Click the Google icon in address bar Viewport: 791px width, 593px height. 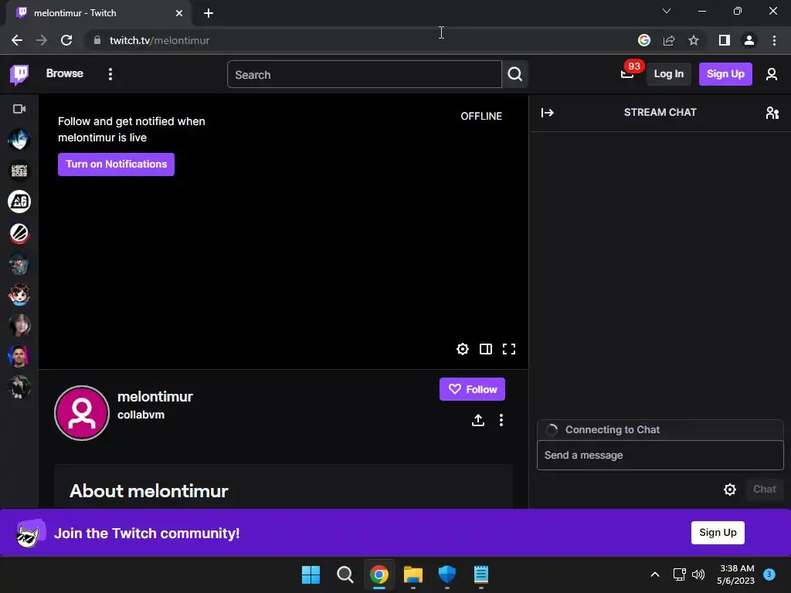coord(644,40)
